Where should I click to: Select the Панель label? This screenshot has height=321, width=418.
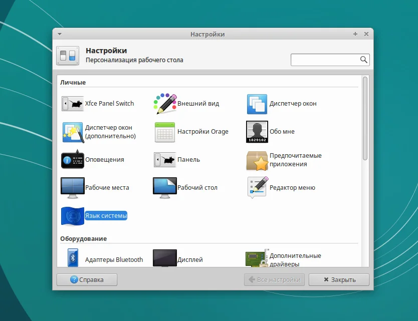pyautogui.click(x=189, y=160)
